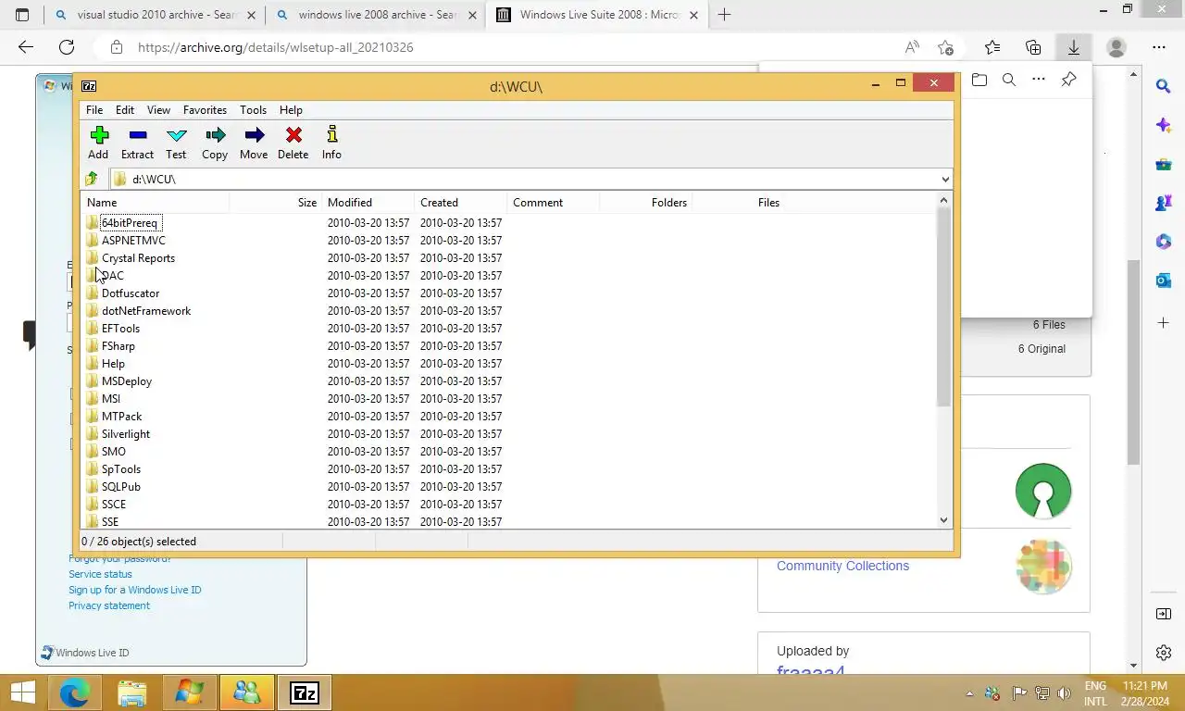Viewport: 1185px width, 711px height.
Task: Open Edge settings and more menu
Action: click(1159, 47)
